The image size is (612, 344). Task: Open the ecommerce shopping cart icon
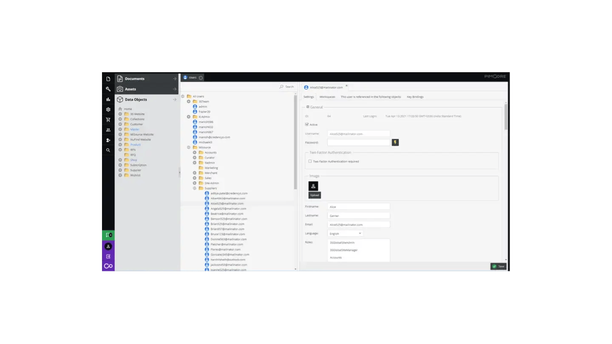pos(108,119)
